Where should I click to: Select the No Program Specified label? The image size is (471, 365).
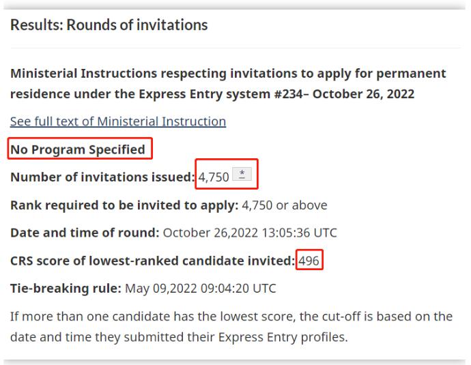[x=78, y=149]
